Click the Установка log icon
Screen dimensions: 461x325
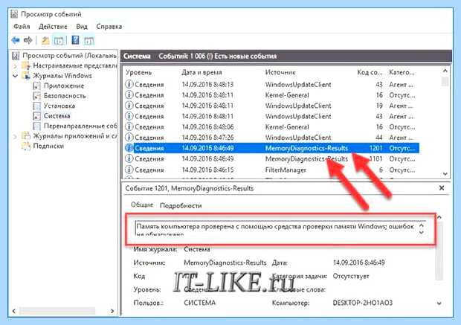[36, 106]
